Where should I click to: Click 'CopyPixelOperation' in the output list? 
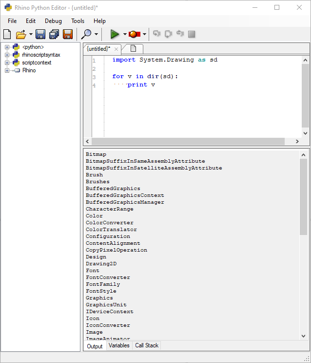[117, 250]
